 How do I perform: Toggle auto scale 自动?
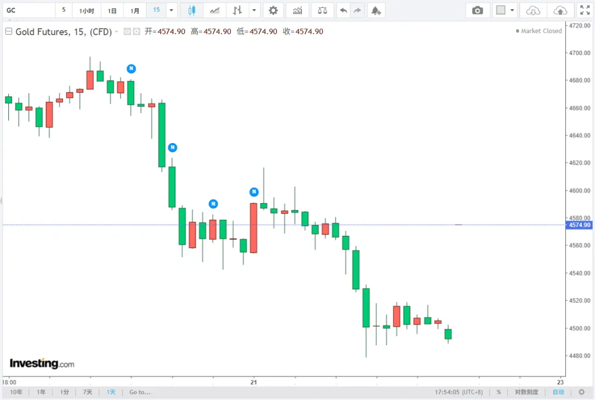[x=558, y=392]
